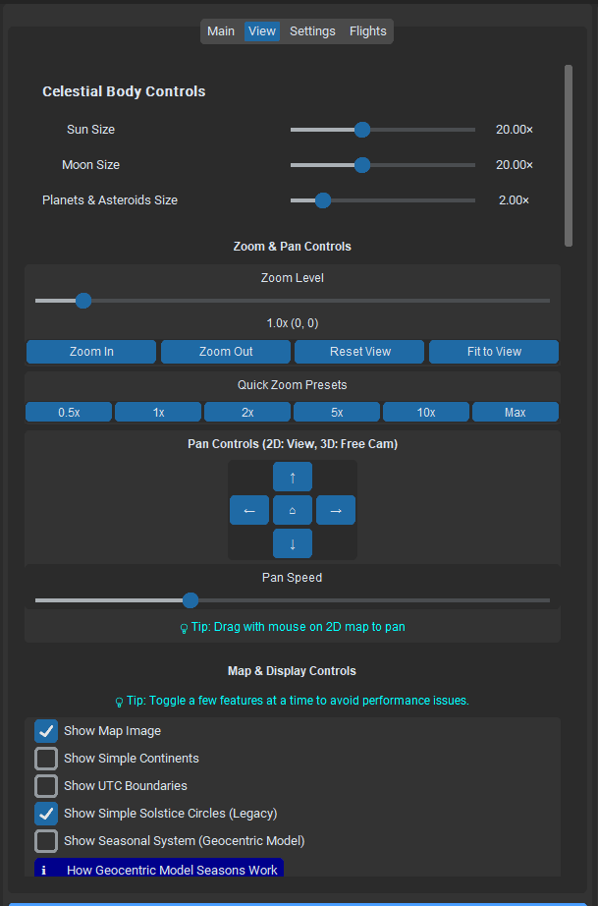The image size is (598, 906).
Task: Click Fit to View
Action: [493, 351]
